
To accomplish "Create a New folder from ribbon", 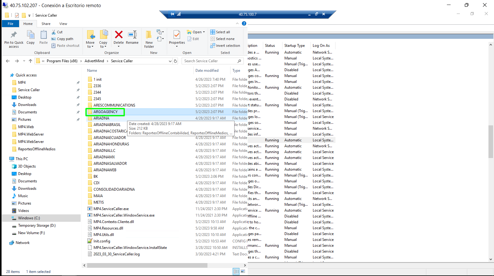I will pyautogui.click(x=149, y=39).
